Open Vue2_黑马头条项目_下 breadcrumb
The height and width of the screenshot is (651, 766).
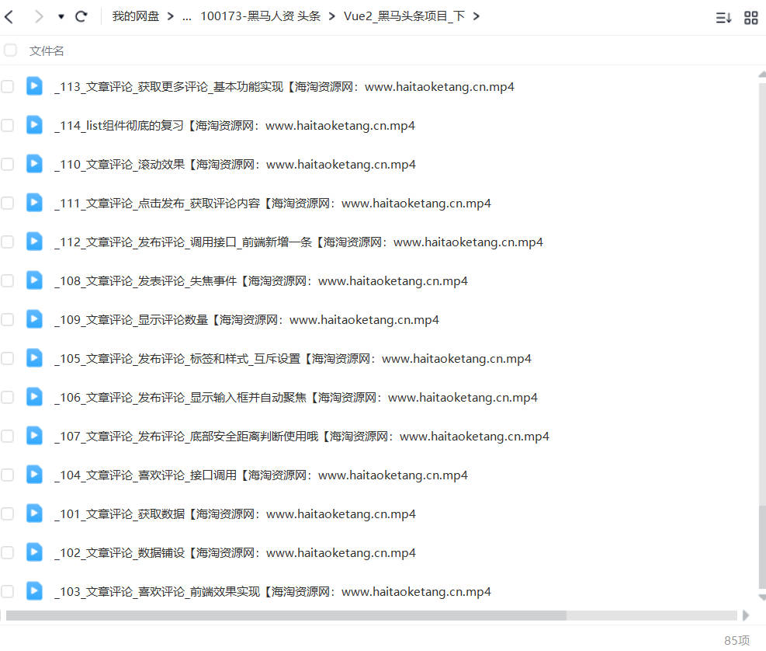404,16
